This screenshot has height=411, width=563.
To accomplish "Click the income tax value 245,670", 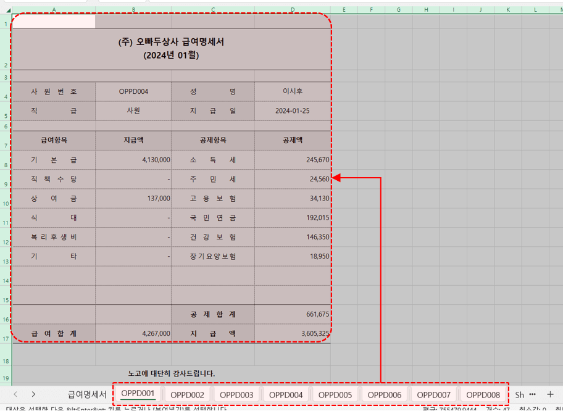I will (x=293, y=160).
